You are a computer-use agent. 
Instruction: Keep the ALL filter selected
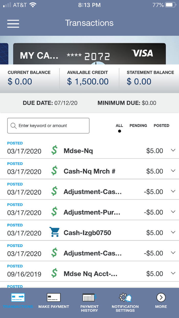coord(119,126)
